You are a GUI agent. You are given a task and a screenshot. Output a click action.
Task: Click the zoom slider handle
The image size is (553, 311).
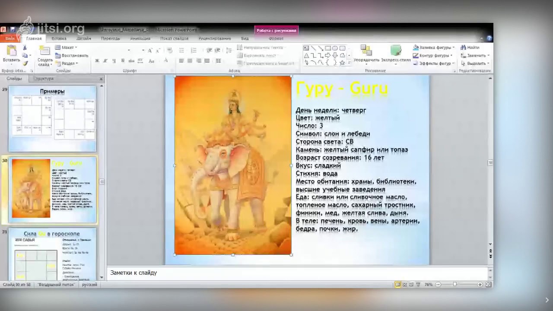(455, 285)
